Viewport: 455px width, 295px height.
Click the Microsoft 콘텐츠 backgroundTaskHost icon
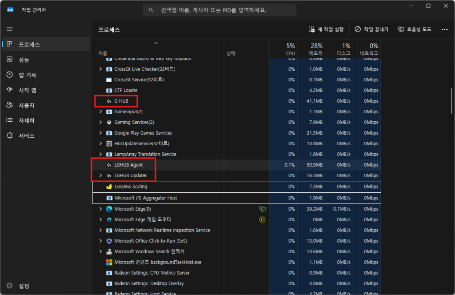pyautogui.click(x=109, y=262)
